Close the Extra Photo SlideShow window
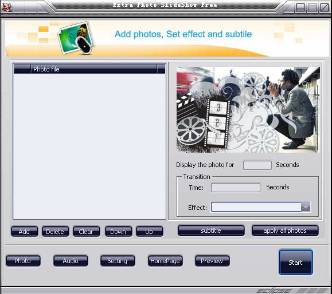 (324, 7)
